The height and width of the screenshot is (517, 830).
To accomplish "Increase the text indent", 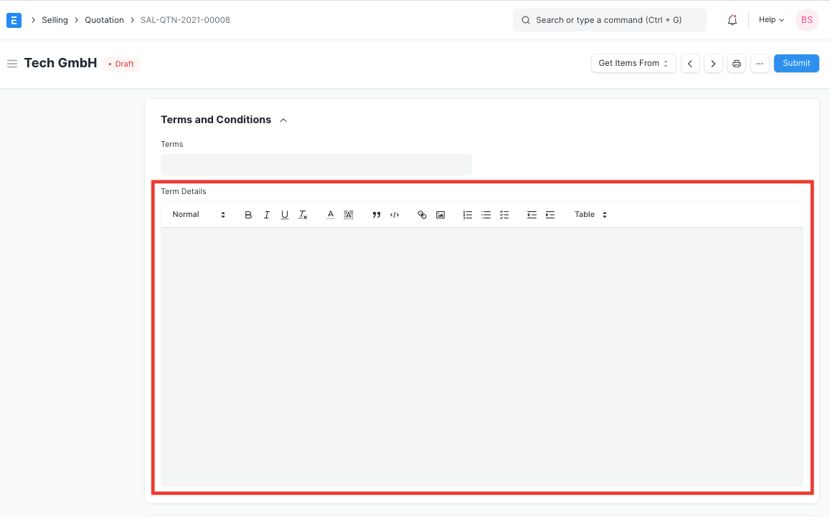I will (x=550, y=214).
